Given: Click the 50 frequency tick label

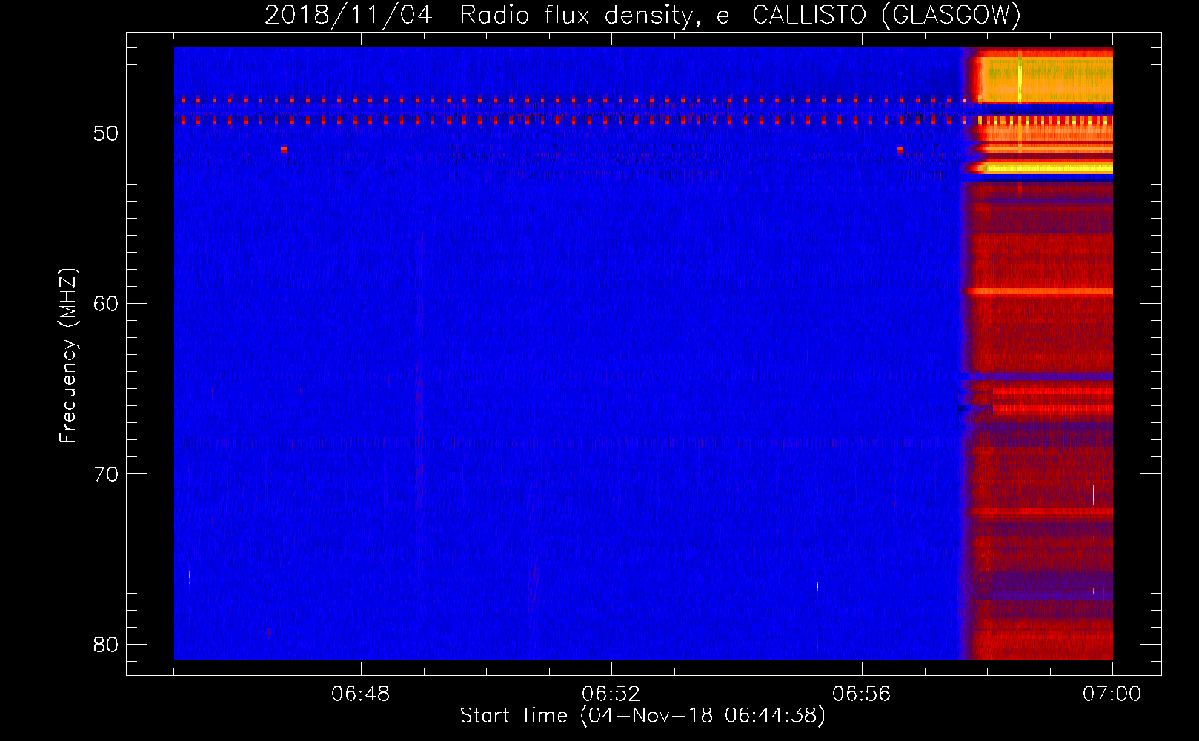Looking at the screenshot, I should point(107,133).
